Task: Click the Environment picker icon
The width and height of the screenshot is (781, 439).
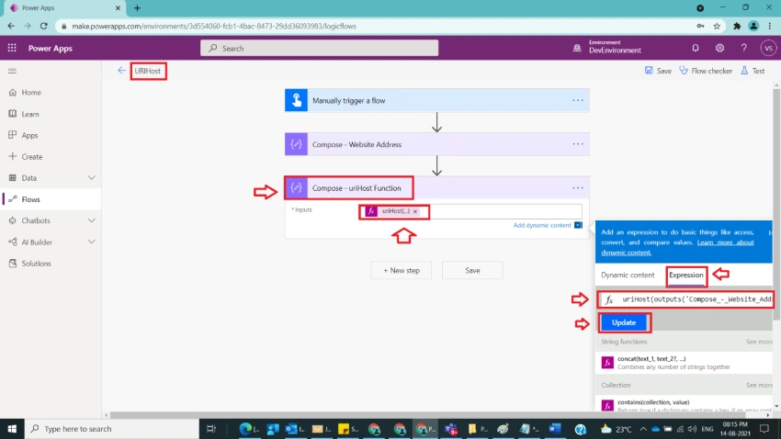Action: [x=577, y=48]
